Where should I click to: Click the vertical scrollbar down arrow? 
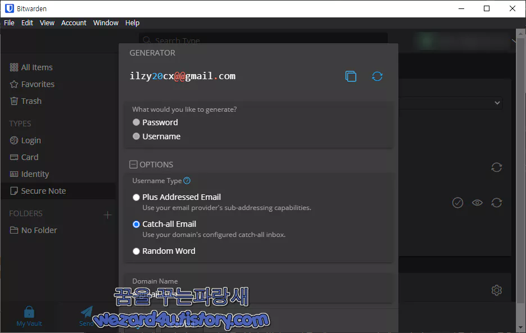point(520,328)
